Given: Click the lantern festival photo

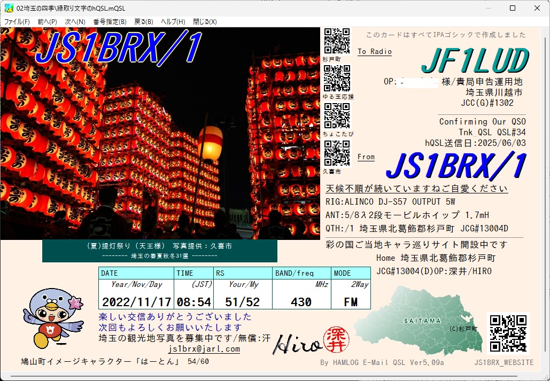Looking at the screenshot, I should click(160, 134).
